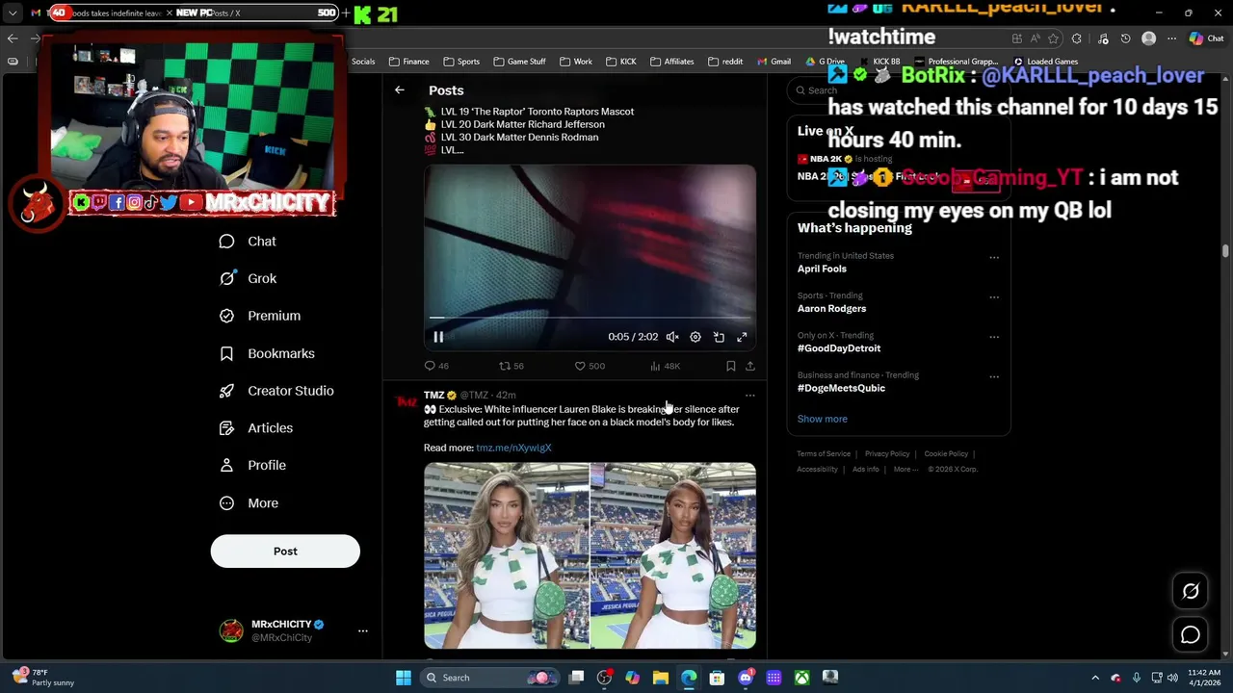The width and height of the screenshot is (1233, 693).
Task: Open the Loaded Games bookmark
Action: coord(1045,62)
